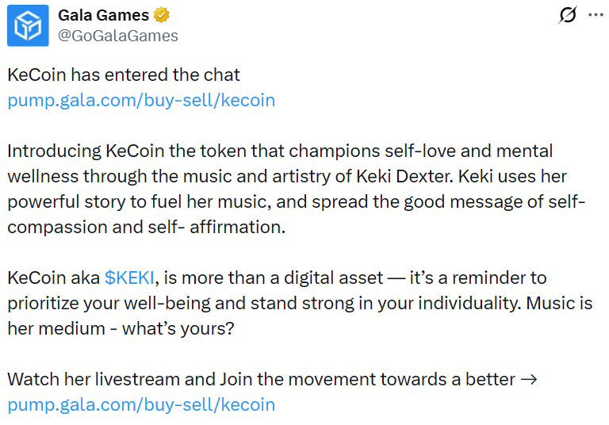Click the Gala Games profile avatar
The height and width of the screenshot is (425, 609).
[x=27, y=25]
